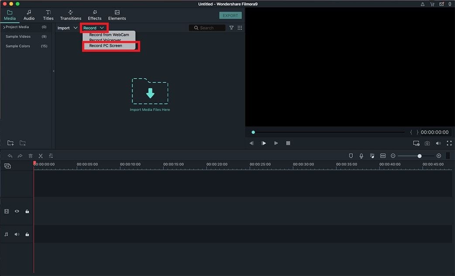Switch to the Elements tab
The height and width of the screenshot is (276, 455).
[117, 15]
